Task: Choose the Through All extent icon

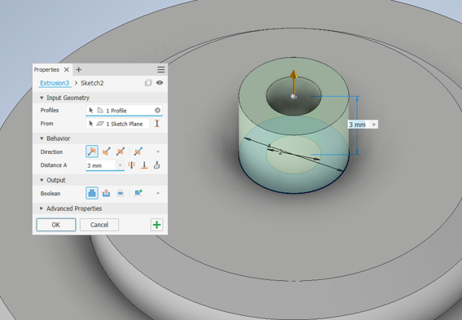Action: [131, 165]
